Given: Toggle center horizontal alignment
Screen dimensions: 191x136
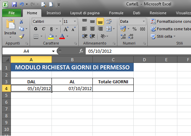Looking at the screenshot, I should click(x=92, y=29).
